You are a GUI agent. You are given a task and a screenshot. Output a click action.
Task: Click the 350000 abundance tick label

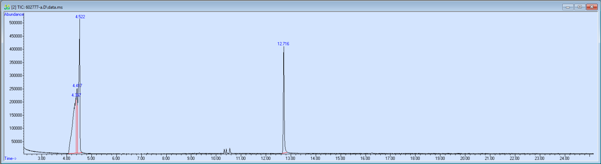(x=16, y=63)
